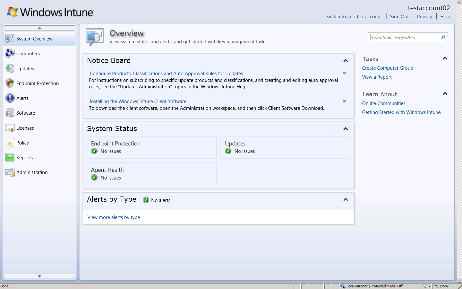Screen dimensions: 462x289
Task: Sign Out of the account
Action: (x=399, y=17)
